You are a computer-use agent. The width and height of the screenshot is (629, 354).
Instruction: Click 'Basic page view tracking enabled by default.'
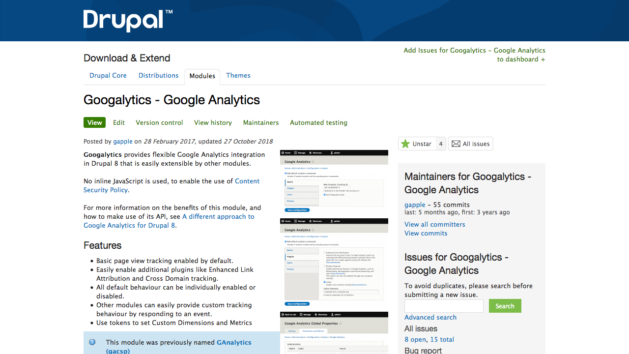pos(165,261)
